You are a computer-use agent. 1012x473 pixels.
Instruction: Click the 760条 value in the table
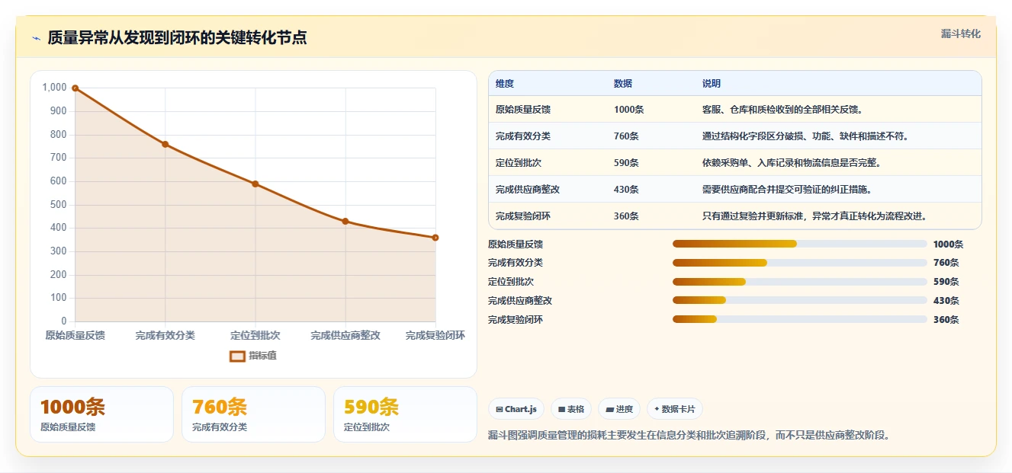(626, 136)
